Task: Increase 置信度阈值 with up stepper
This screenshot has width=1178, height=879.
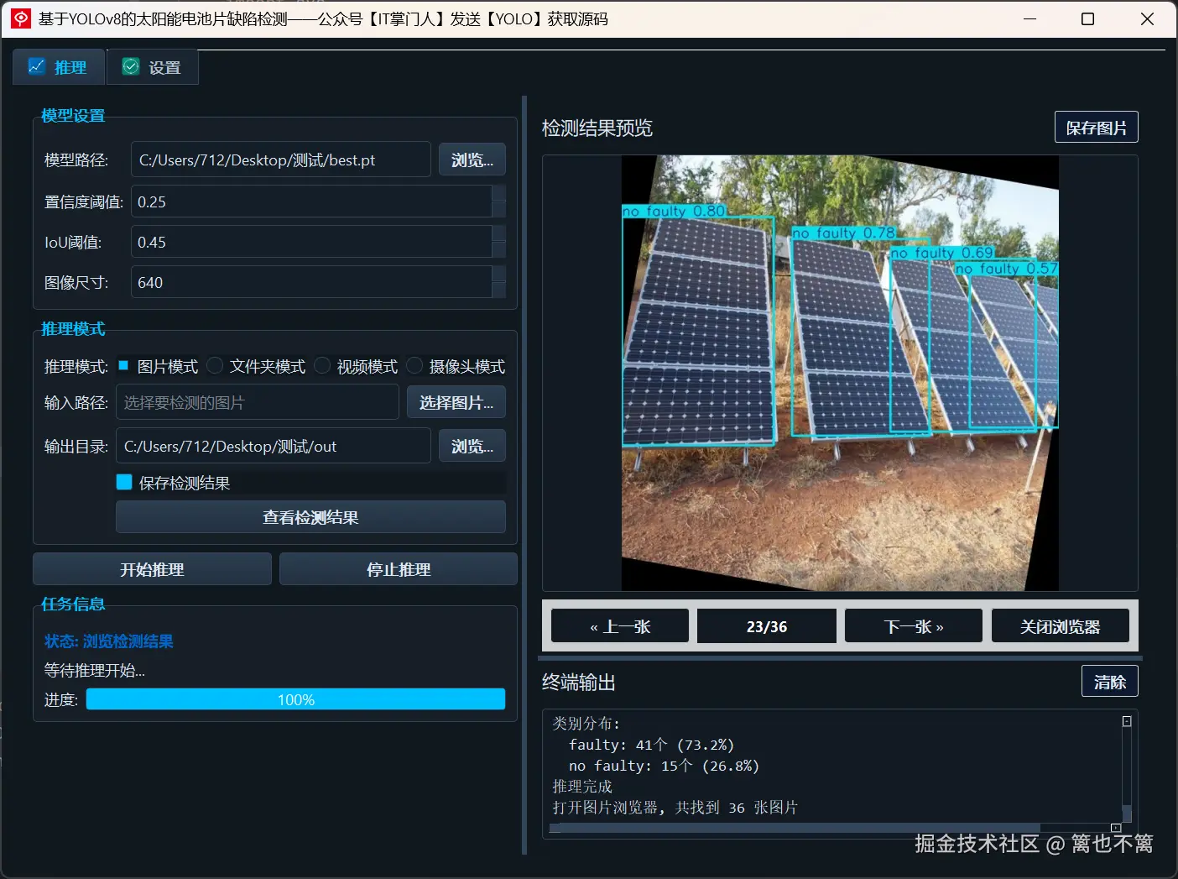Action: 498,193
